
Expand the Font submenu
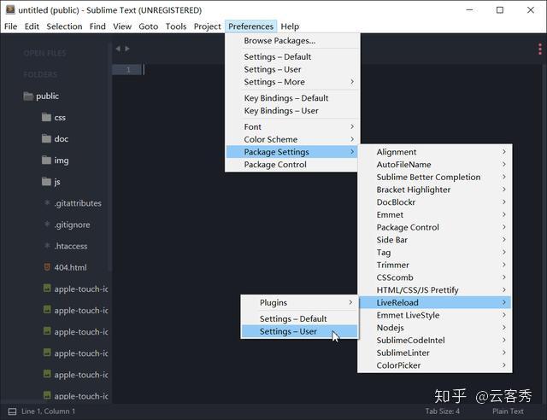[x=292, y=127]
